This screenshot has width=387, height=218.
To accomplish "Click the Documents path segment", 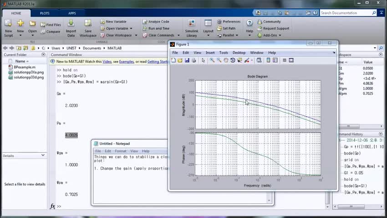I will click(x=92, y=48).
